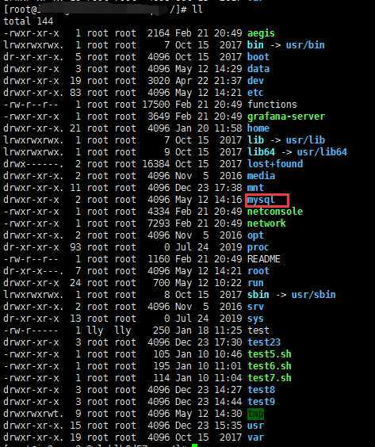This screenshot has width=375, height=447.
Task: Select the test7.sh script name
Action: [x=270, y=378]
